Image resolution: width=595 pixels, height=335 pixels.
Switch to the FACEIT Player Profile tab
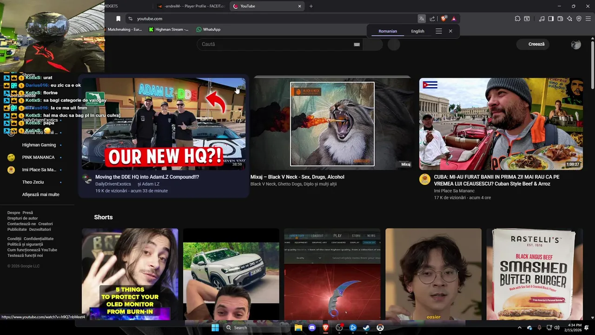pos(191,6)
